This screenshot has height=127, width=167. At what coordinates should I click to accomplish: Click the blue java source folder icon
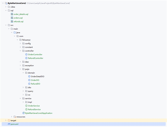[15, 32]
